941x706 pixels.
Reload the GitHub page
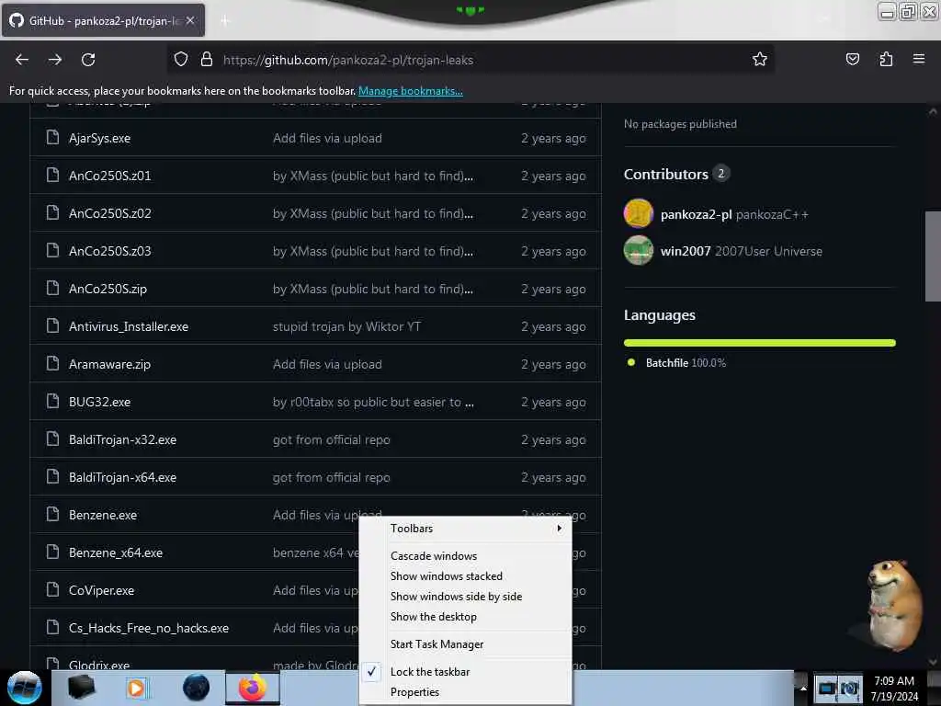pos(88,60)
